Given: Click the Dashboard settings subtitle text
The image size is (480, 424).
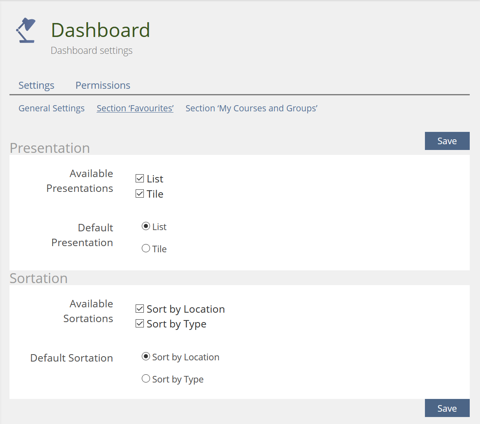Looking at the screenshot, I should point(92,51).
